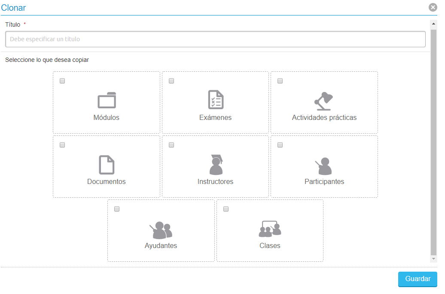Viewport: 445px width, 294px height.
Task: Click the Clases label
Action: (x=270, y=246)
